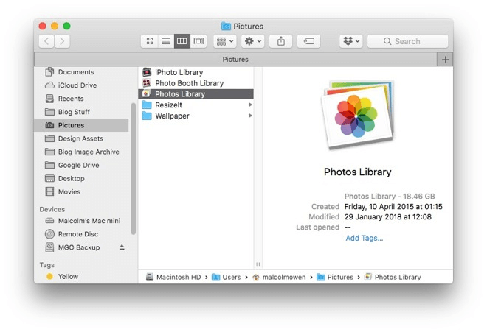This screenshot has width=487, height=332.
Task: Go to malcolmowen in path bar
Action: coord(279,277)
